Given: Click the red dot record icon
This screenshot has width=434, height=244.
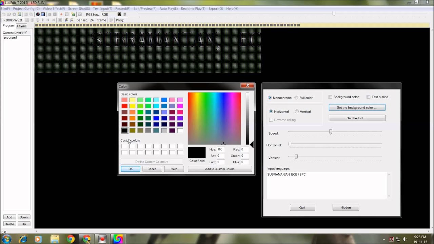Looking at the screenshot, I should pyautogui.click(x=61, y=14).
